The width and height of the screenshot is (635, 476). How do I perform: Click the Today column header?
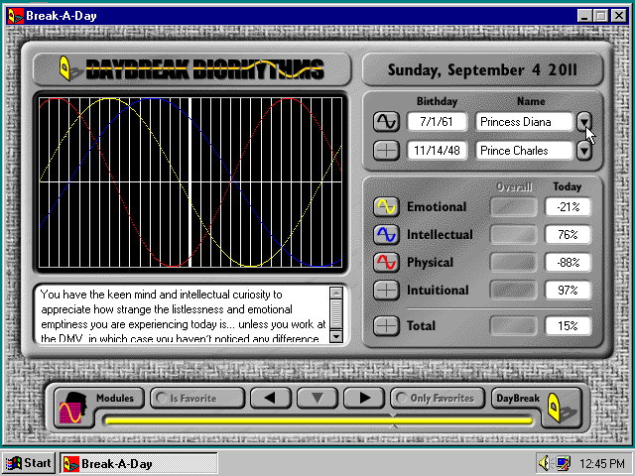coord(568,186)
